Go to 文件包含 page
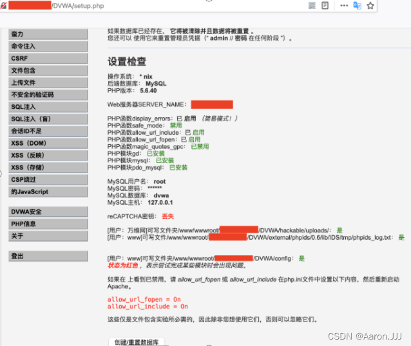411x346 pixels. [x=48, y=70]
